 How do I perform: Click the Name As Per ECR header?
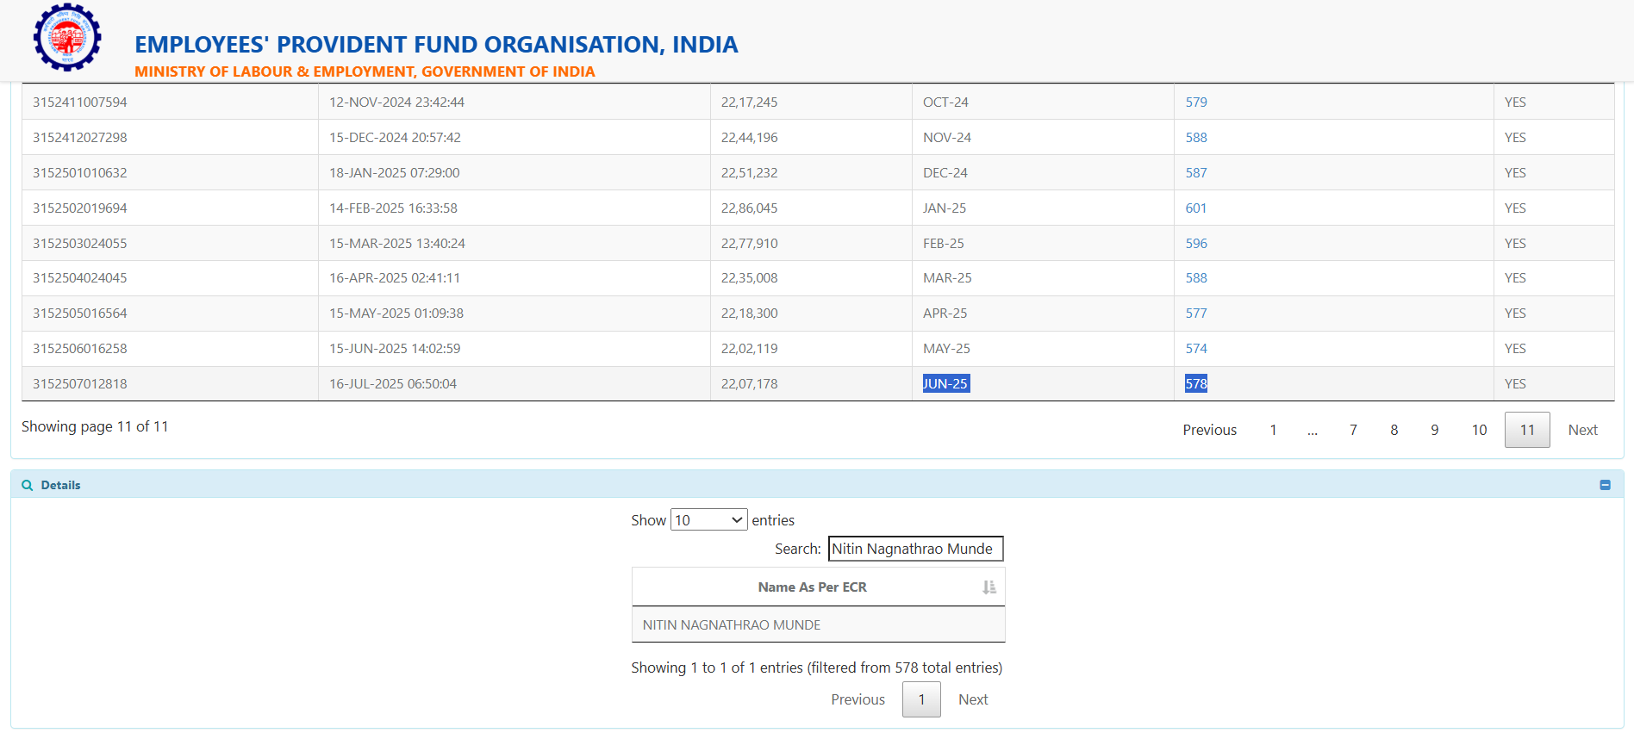812,587
